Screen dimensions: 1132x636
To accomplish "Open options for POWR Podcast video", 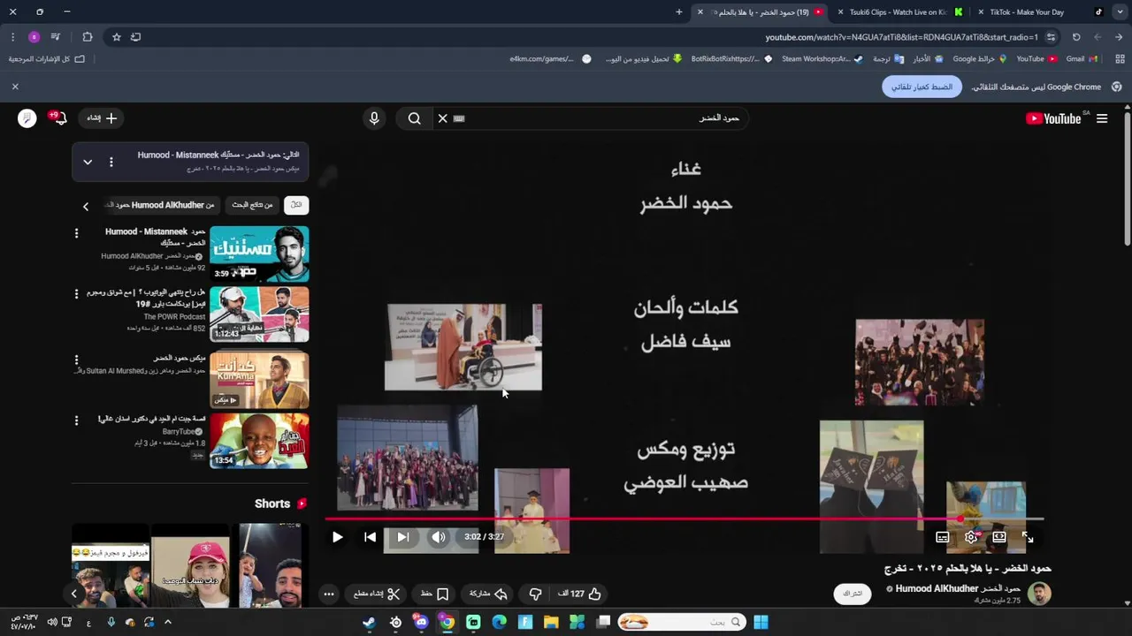I will pos(76,293).
